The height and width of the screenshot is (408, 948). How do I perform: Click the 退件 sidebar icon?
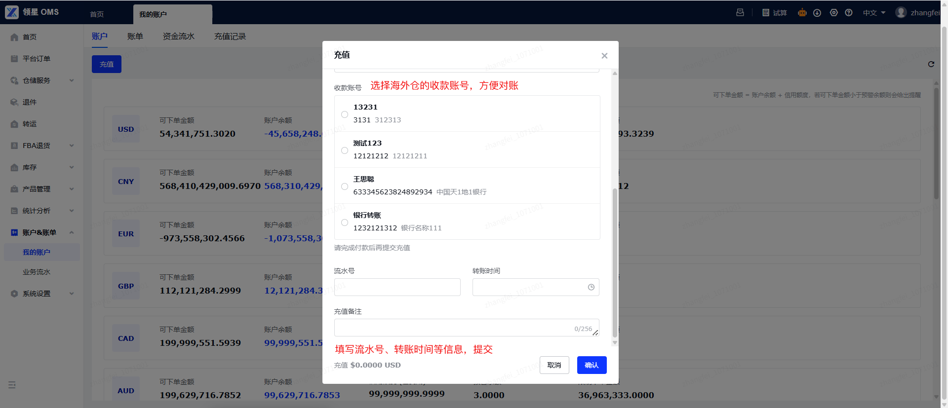coord(14,102)
